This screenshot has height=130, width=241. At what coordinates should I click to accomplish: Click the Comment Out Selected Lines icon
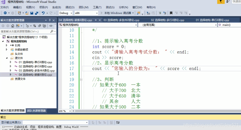(x=160, y=13)
